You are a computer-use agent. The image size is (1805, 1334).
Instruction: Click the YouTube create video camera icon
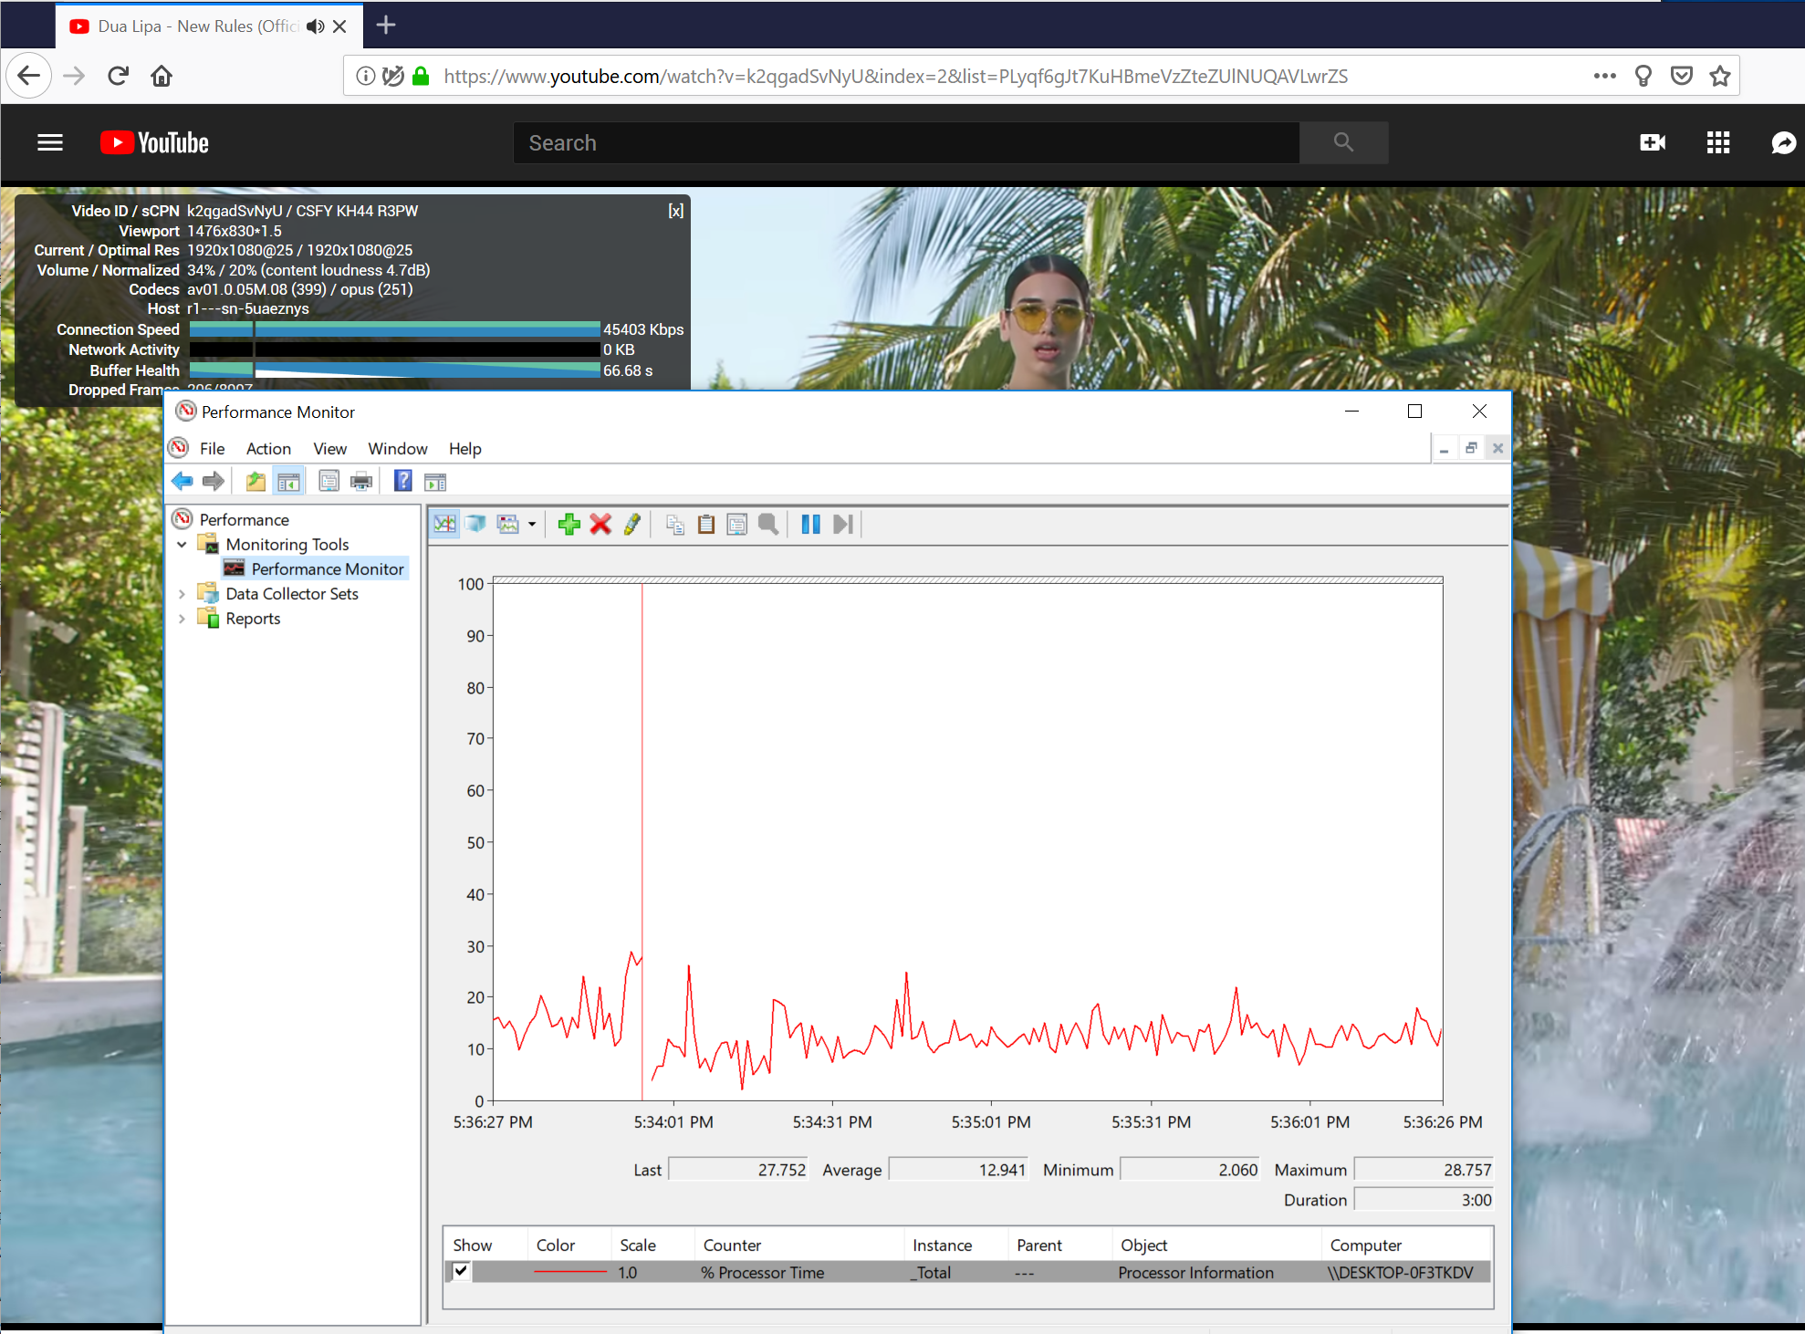pyautogui.click(x=1653, y=142)
